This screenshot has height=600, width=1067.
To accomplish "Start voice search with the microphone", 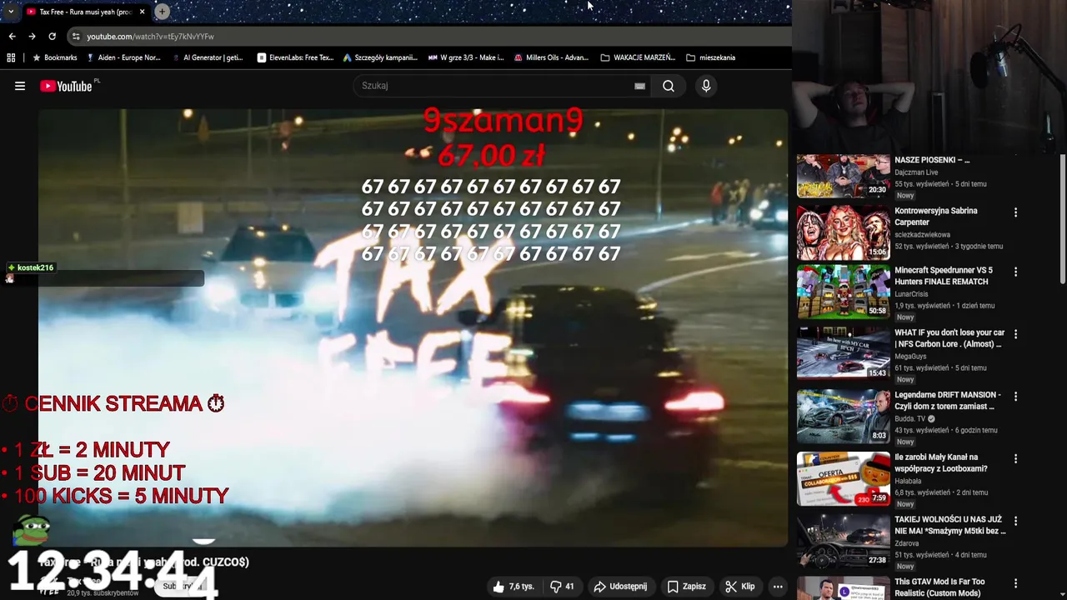I will [706, 86].
